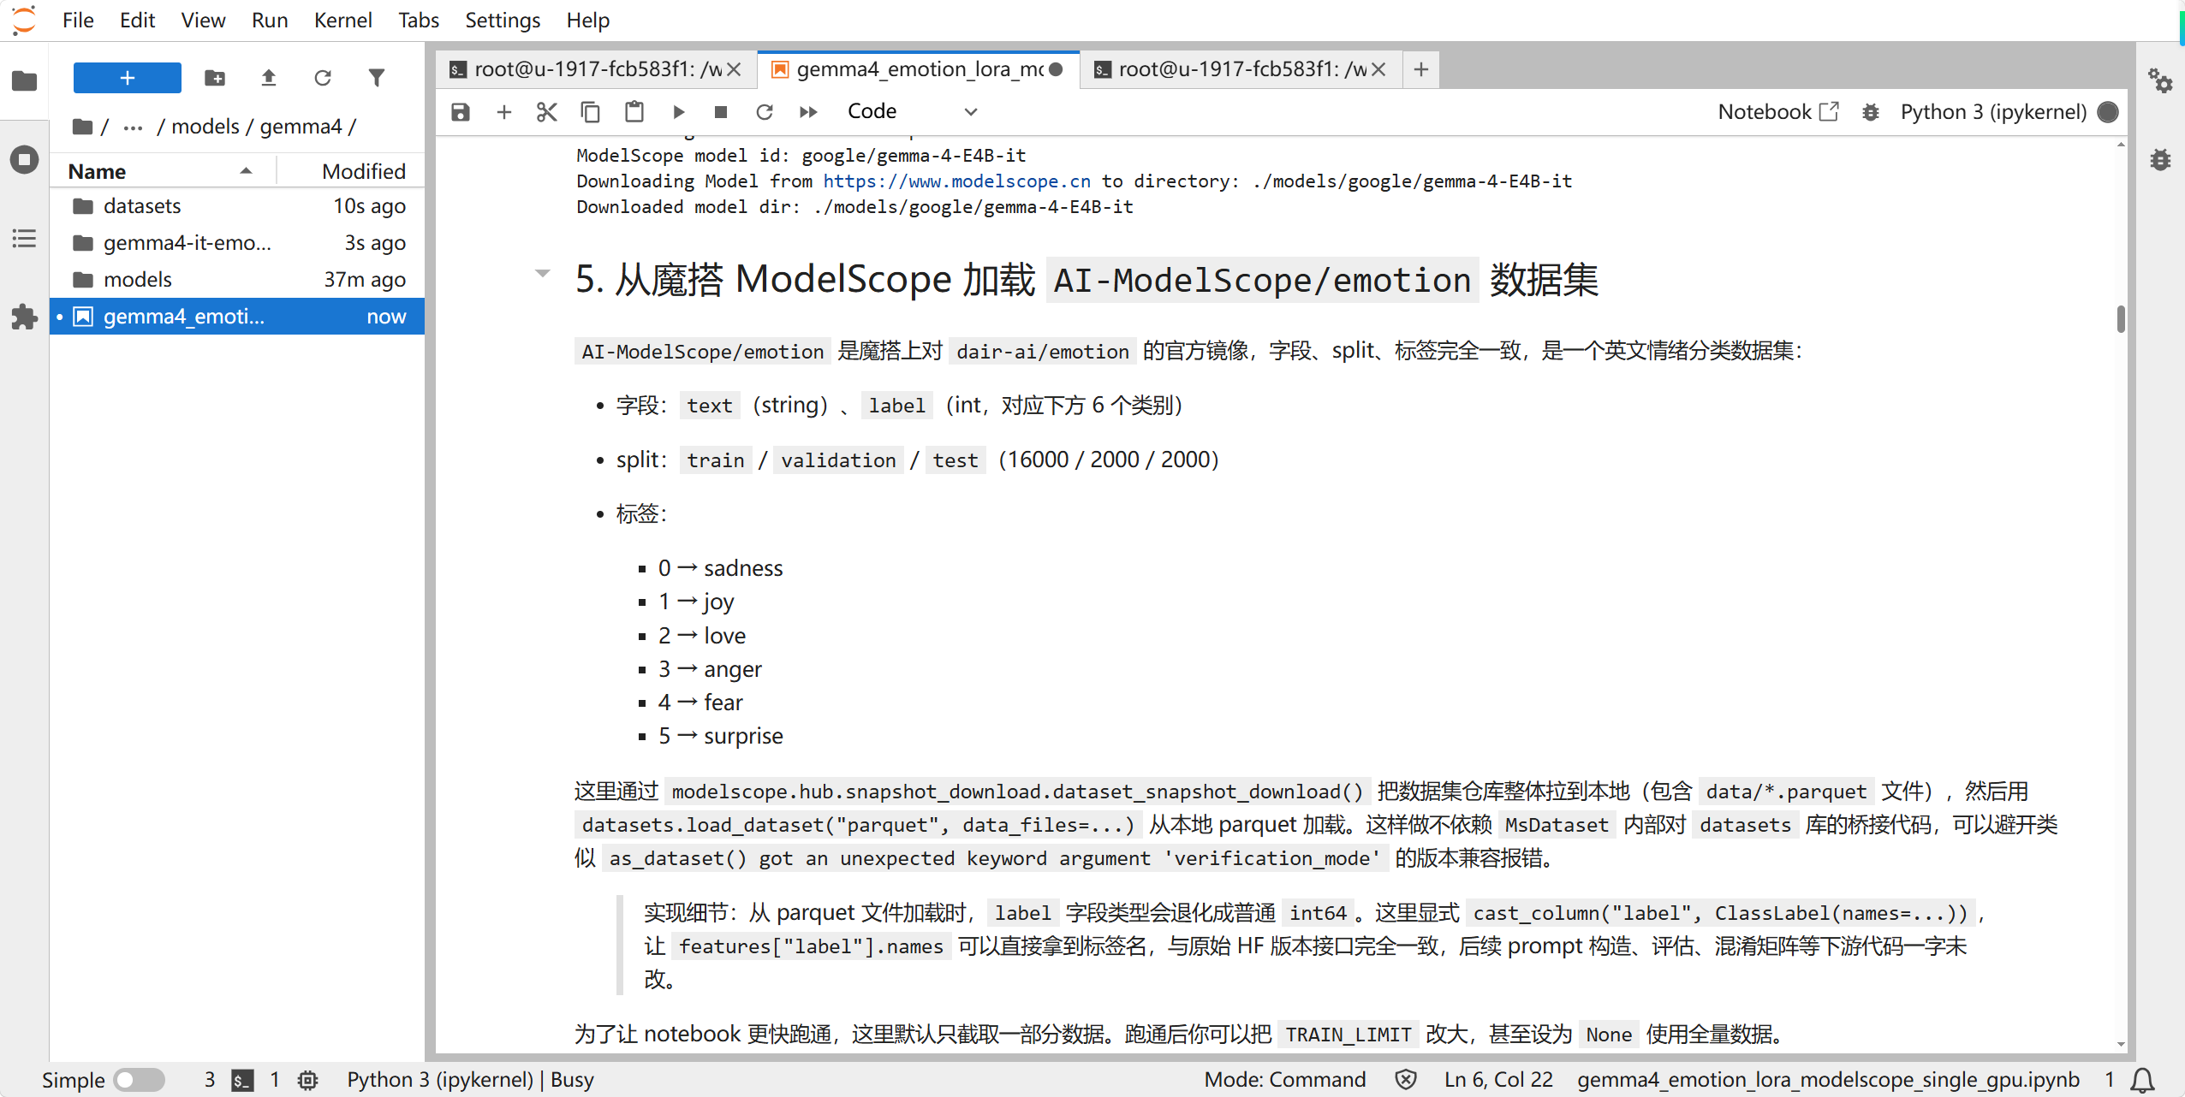Open the Kernel menu
The image size is (2185, 1097).
tap(342, 20)
